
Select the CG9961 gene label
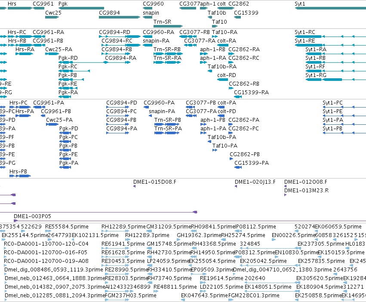[x=43, y=4]
